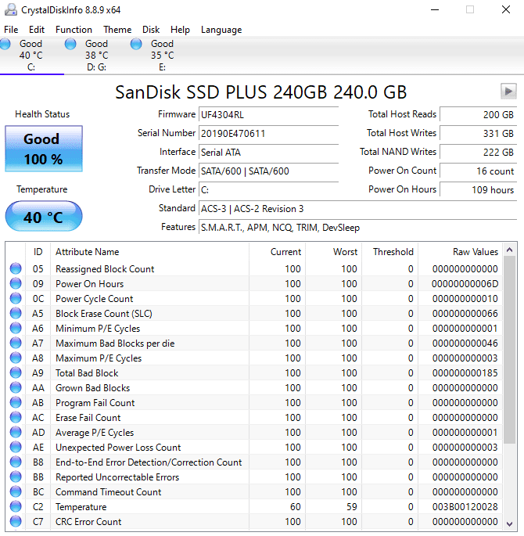Open the File menu
The width and height of the screenshot is (524, 536).
pyautogui.click(x=11, y=30)
